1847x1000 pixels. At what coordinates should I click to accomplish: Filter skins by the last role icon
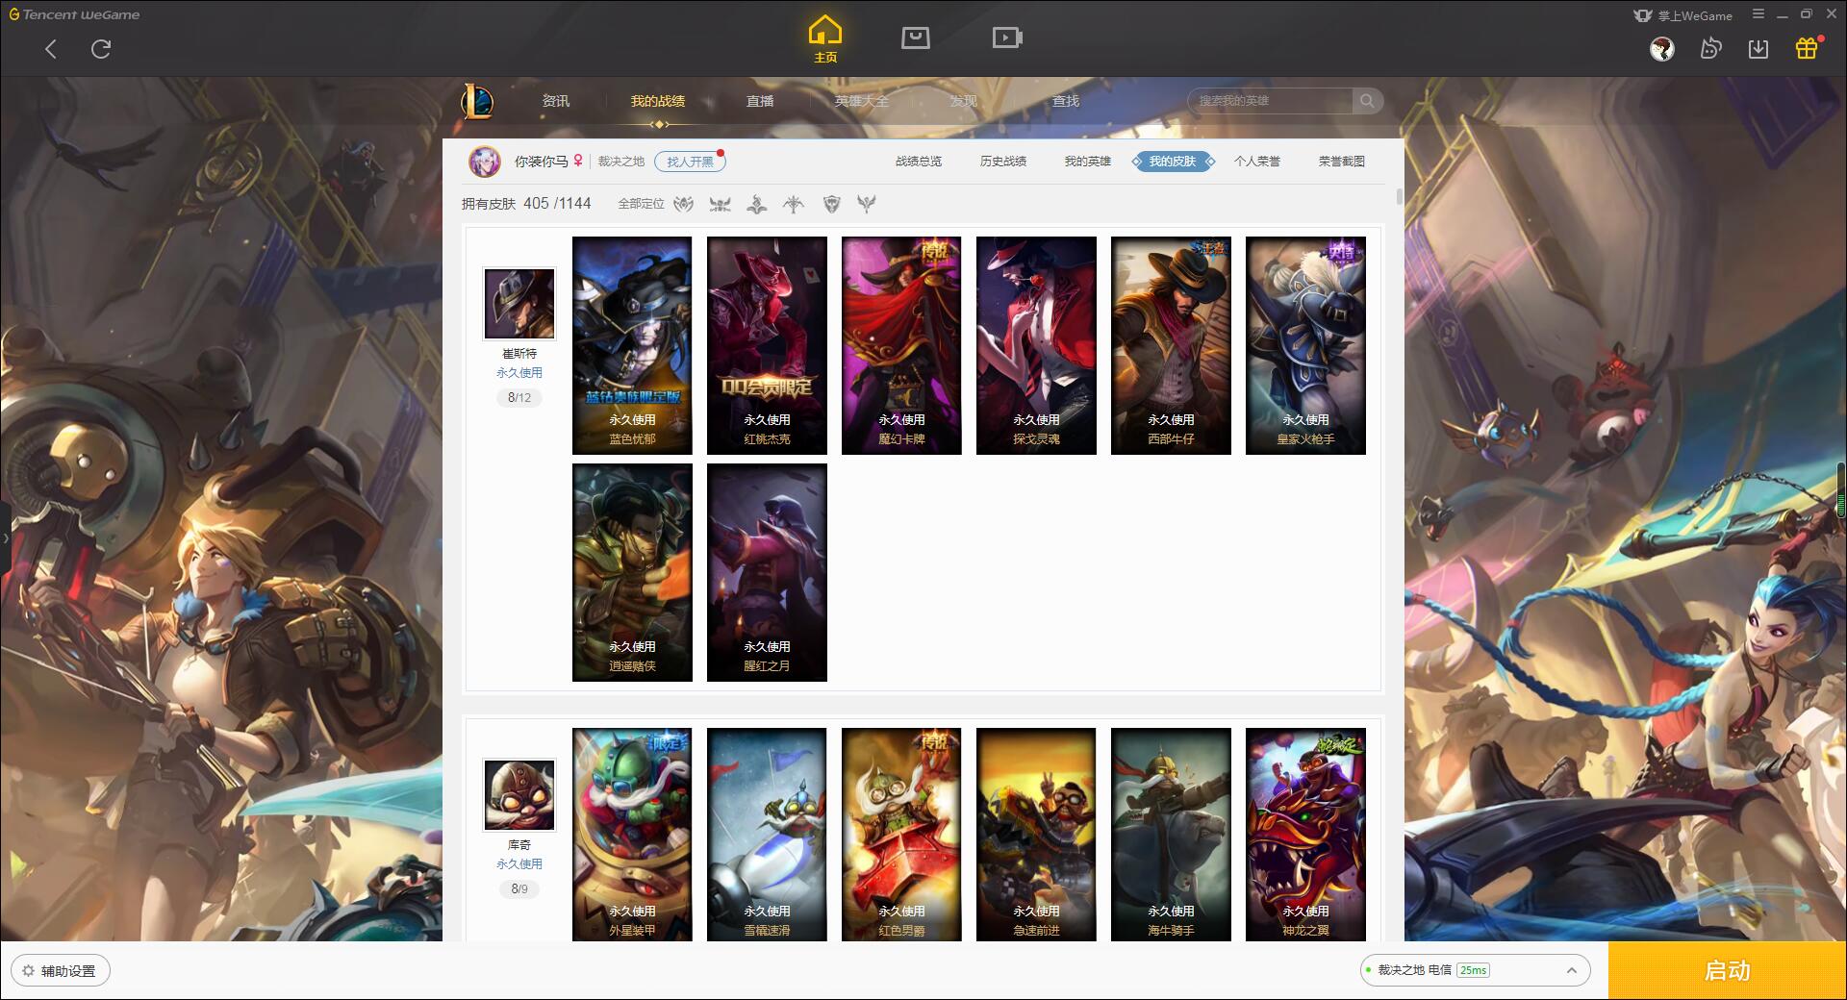[x=867, y=204]
